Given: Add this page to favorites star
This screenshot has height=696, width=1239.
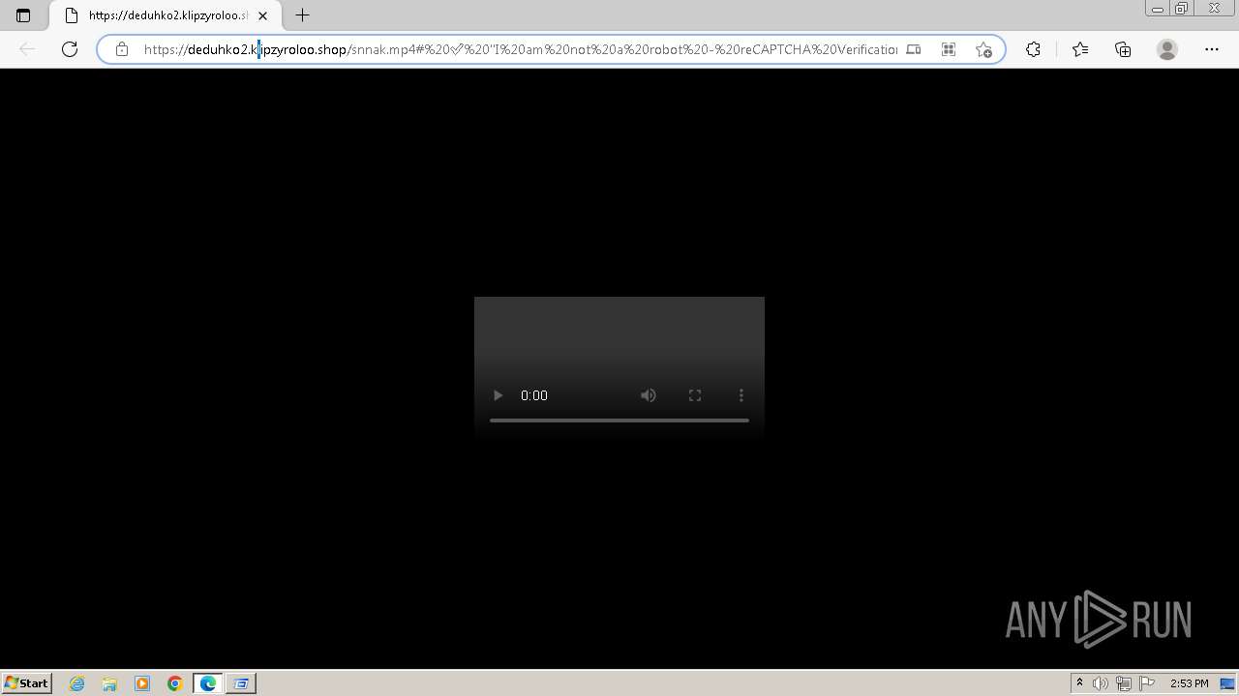Looking at the screenshot, I should (983, 49).
